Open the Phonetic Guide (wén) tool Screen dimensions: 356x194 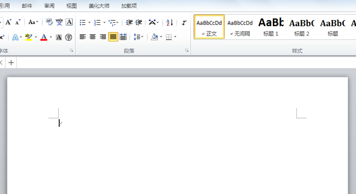click(x=59, y=22)
